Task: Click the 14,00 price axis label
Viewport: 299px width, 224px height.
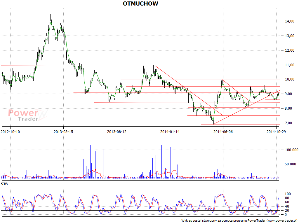Action: click(289, 21)
